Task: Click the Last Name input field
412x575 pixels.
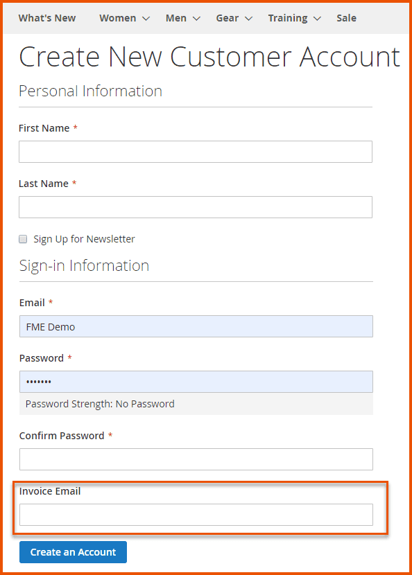Action: (195, 206)
